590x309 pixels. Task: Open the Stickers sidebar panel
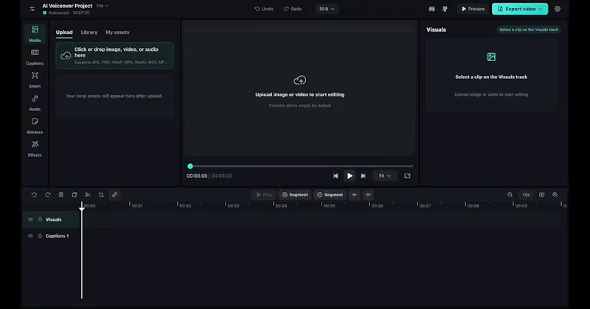(x=35, y=126)
